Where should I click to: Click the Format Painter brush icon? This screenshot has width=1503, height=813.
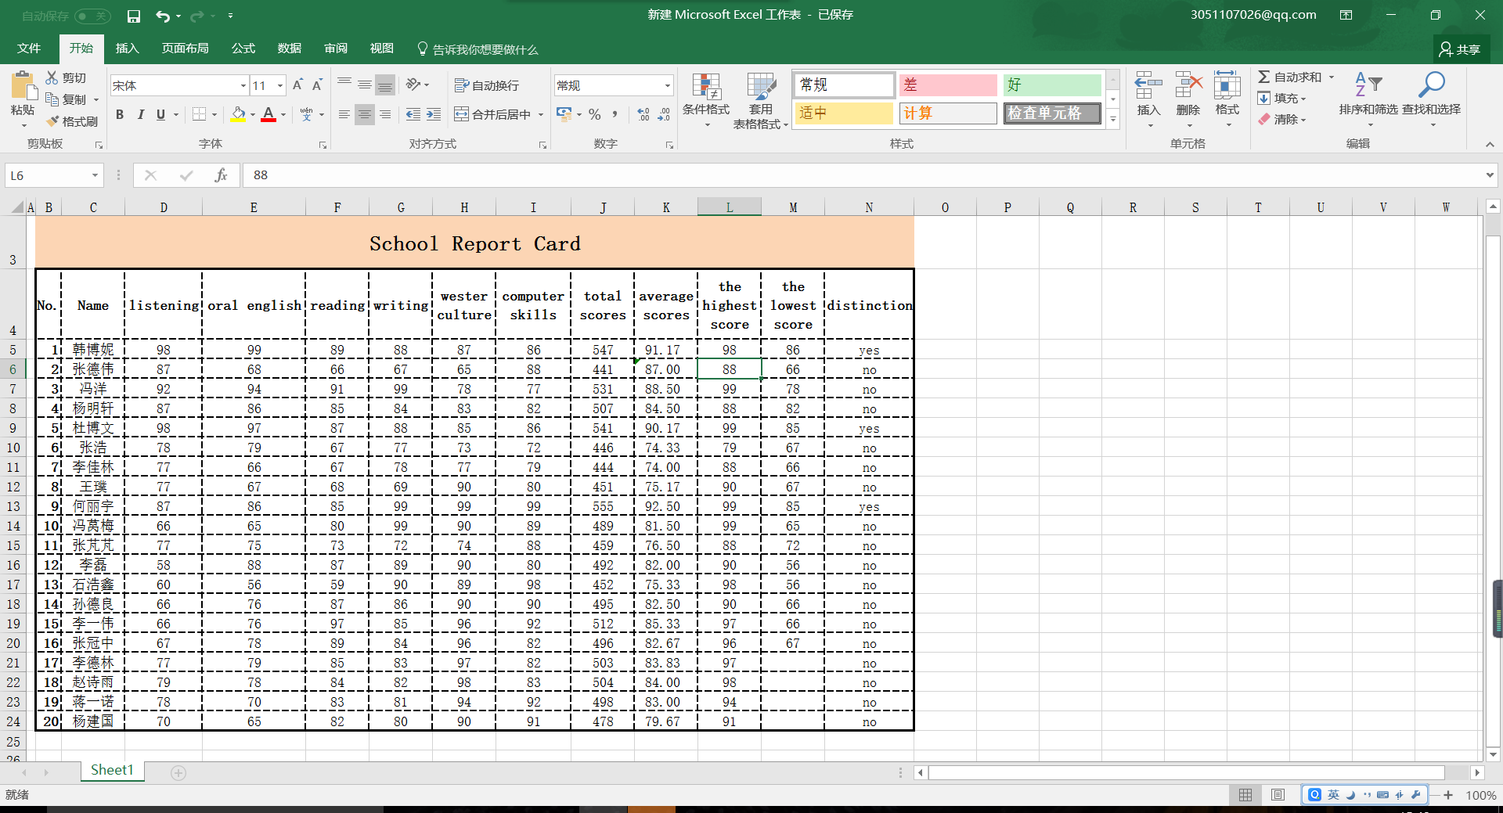pyautogui.click(x=53, y=121)
